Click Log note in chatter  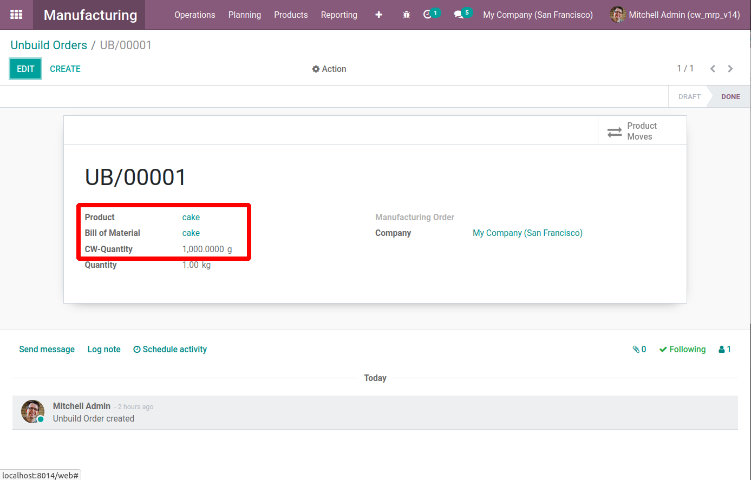(x=104, y=350)
